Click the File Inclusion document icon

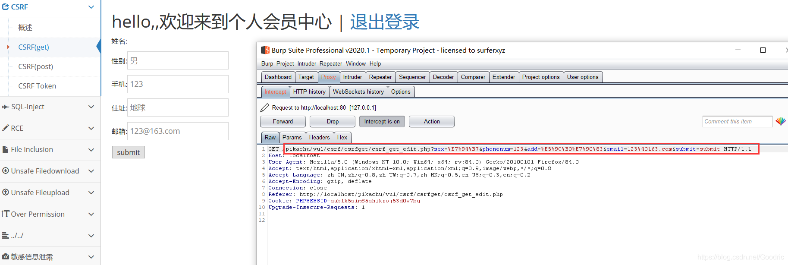6,149
